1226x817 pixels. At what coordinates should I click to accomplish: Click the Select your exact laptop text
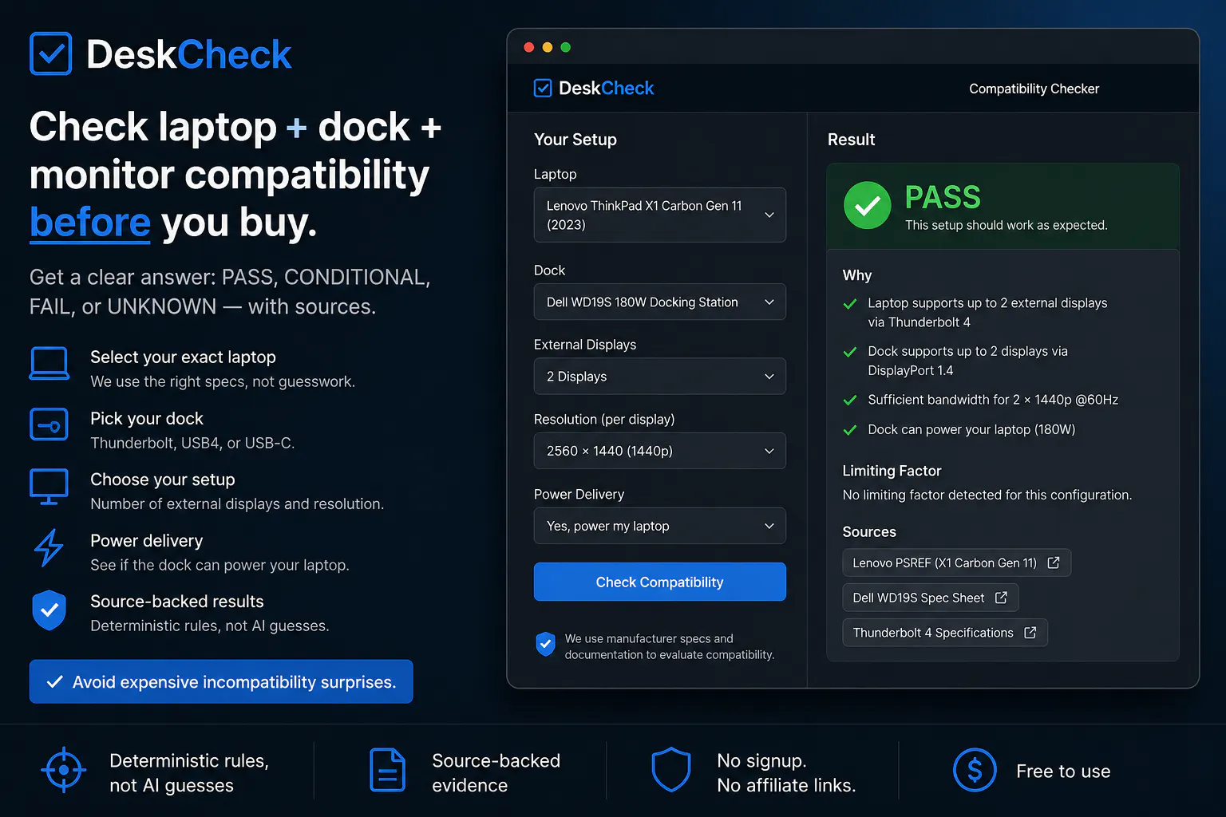pos(183,357)
